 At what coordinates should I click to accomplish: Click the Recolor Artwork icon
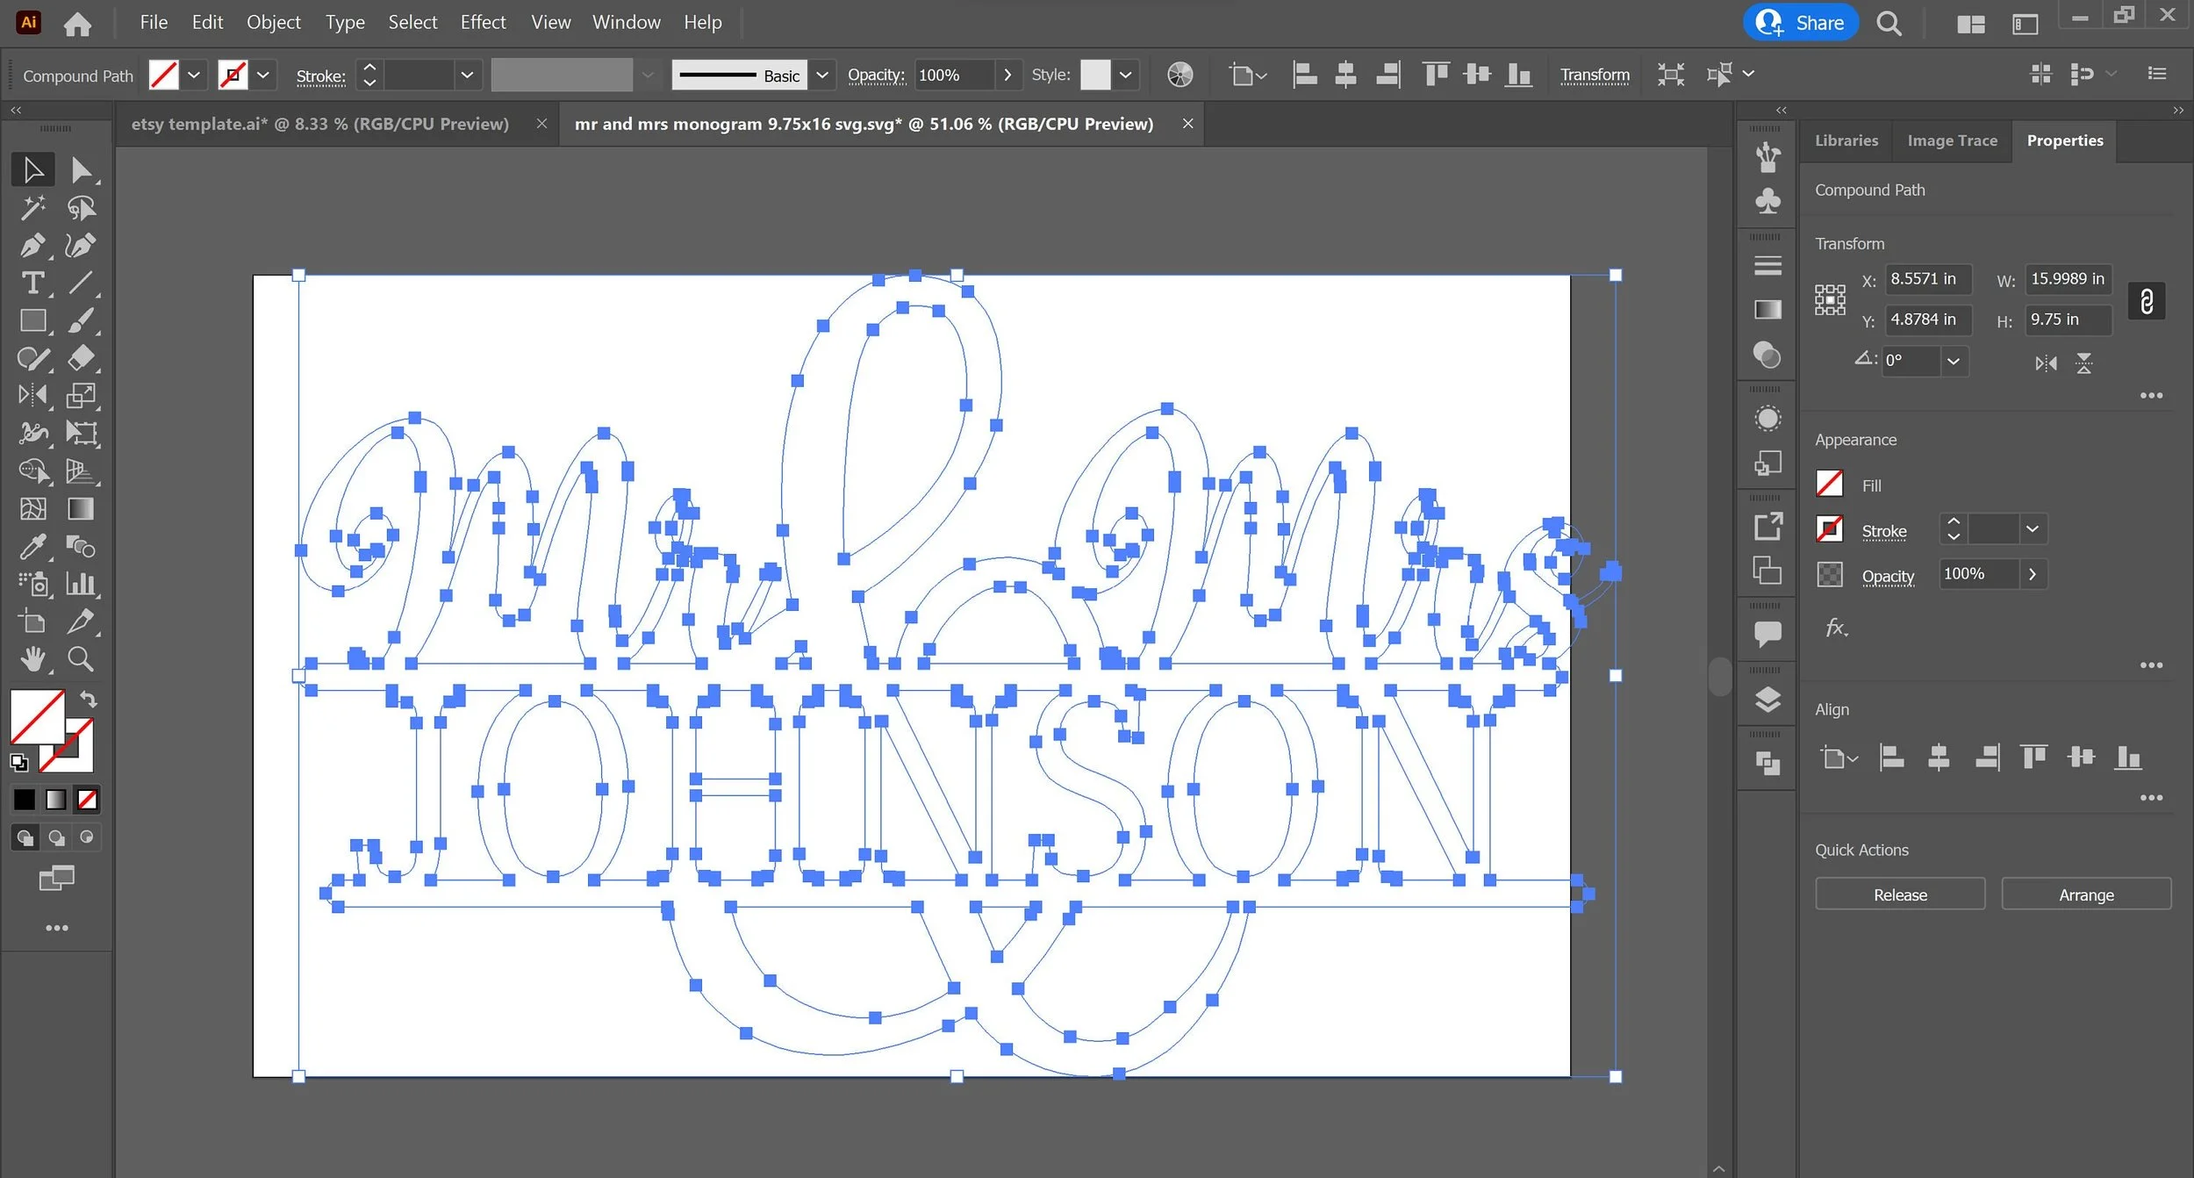(1179, 75)
